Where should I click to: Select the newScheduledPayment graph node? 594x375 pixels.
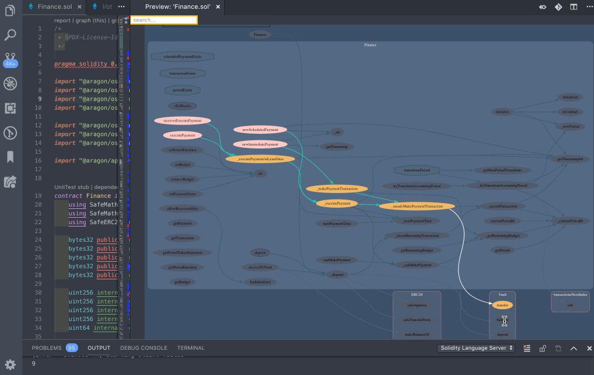click(260, 130)
